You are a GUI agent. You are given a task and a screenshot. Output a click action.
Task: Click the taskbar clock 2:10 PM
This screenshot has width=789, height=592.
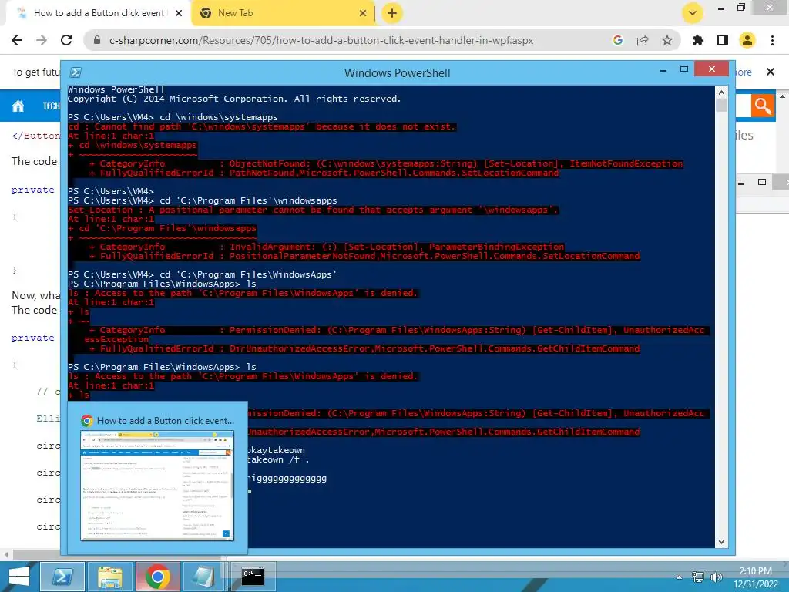[x=755, y=571]
